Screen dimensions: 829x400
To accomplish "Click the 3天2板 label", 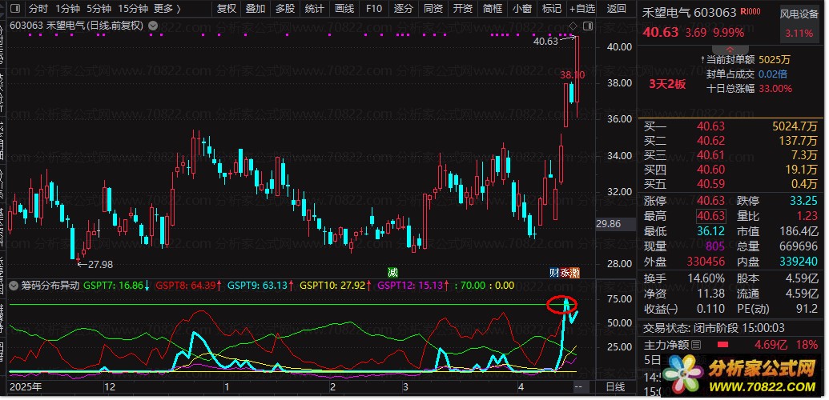I will click(x=668, y=85).
